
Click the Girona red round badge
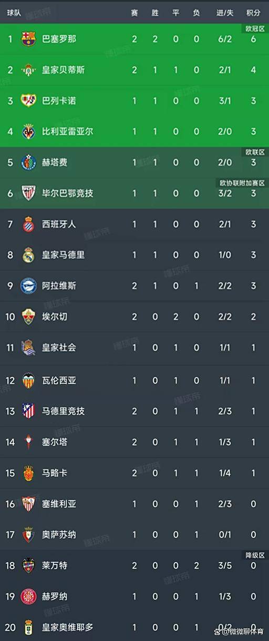(x=28, y=596)
